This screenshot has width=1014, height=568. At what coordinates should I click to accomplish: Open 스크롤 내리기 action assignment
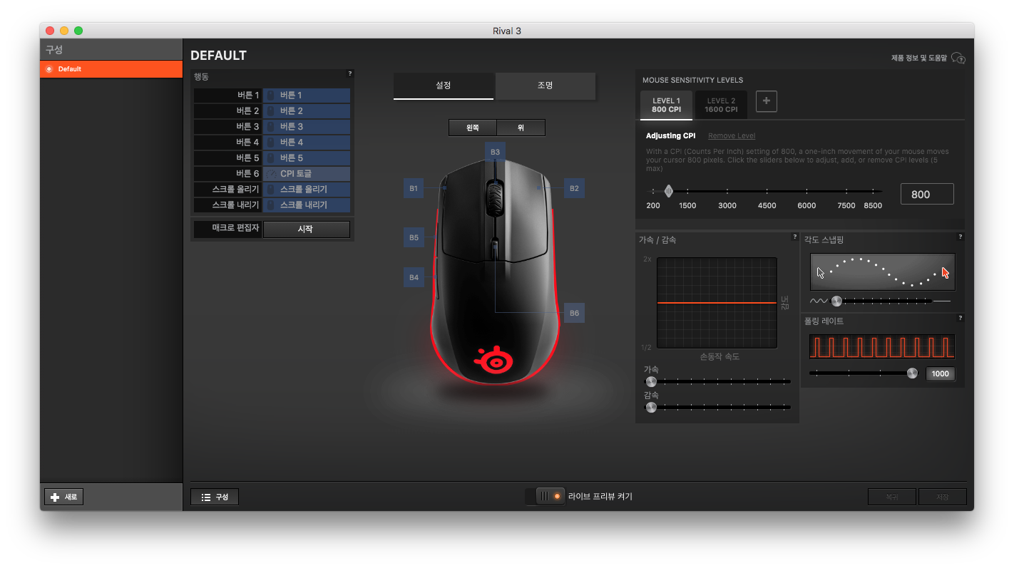point(307,205)
